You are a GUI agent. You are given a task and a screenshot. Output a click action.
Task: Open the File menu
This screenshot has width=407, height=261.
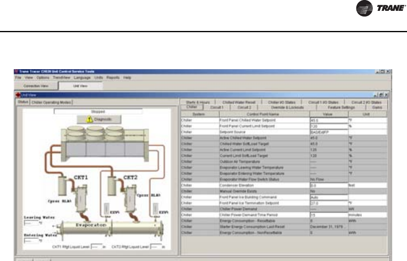(x=18, y=78)
